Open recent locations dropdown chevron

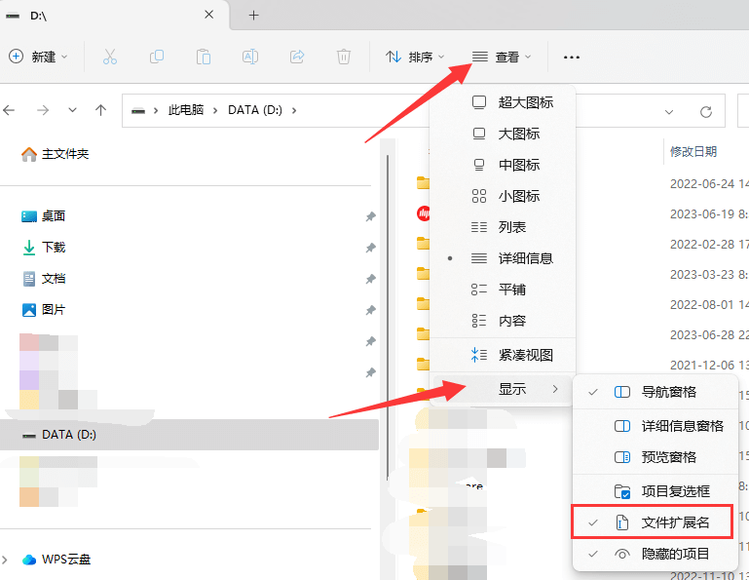pyautogui.click(x=72, y=110)
